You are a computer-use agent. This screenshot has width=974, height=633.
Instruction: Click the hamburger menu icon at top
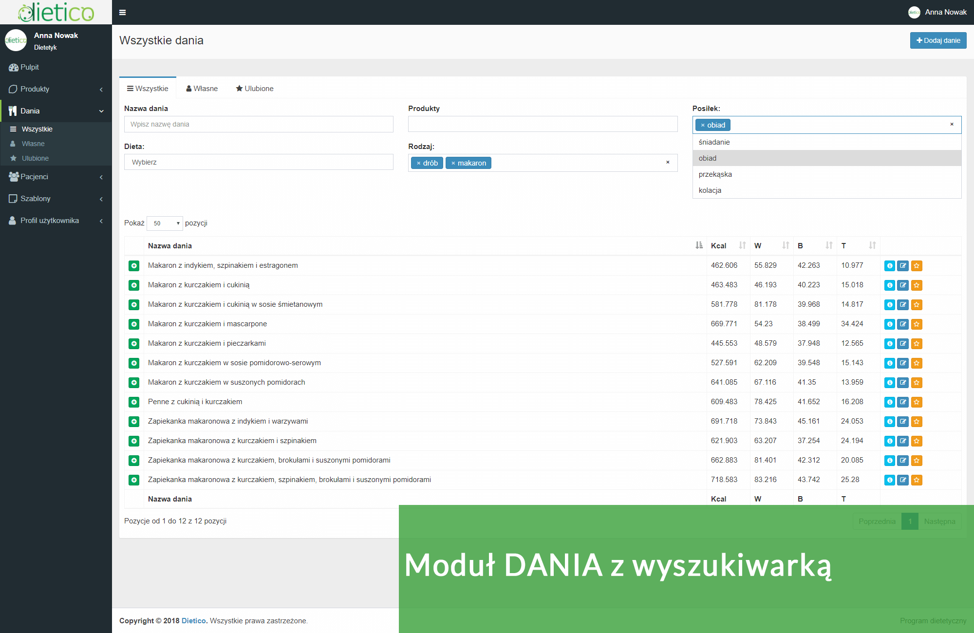tap(122, 12)
